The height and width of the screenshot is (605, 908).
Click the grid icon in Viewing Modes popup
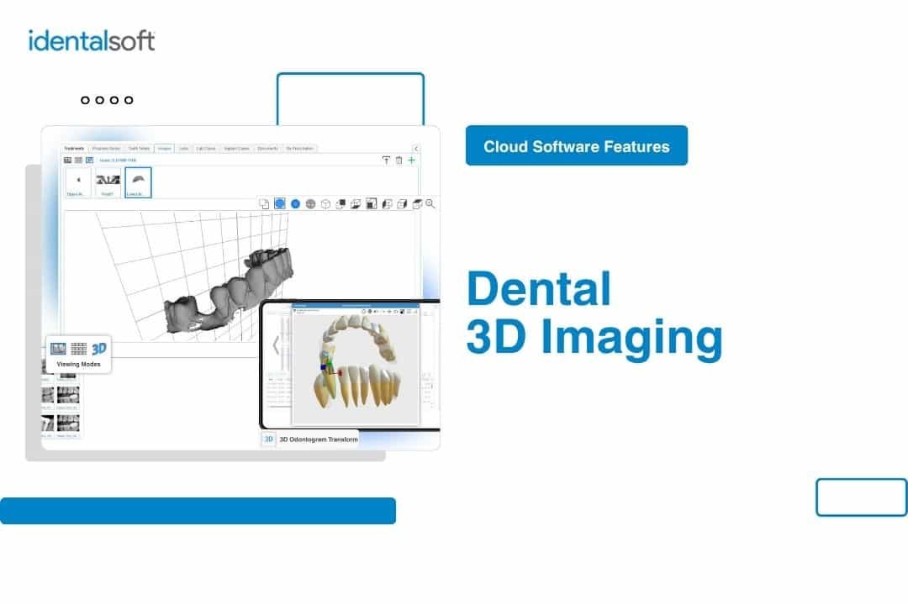click(x=78, y=347)
